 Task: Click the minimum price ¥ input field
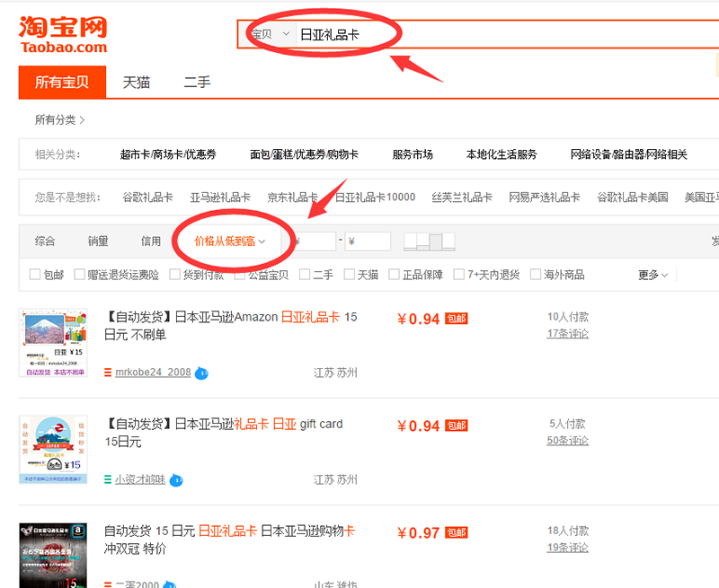(315, 241)
